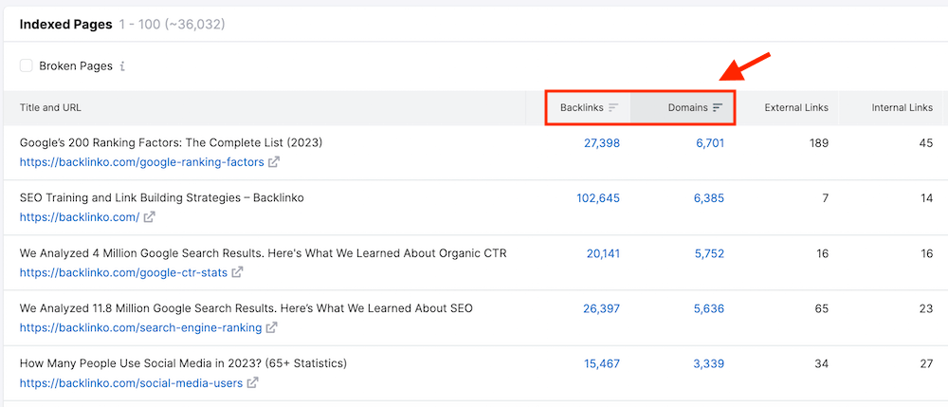The width and height of the screenshot is (948, 407).
Task: Sort table by Internal Links column
Action: point(902,108)
